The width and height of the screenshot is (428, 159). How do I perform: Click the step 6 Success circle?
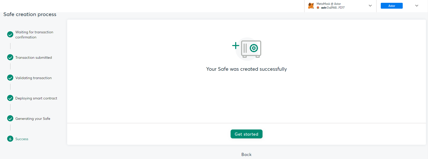pos(10,139)
